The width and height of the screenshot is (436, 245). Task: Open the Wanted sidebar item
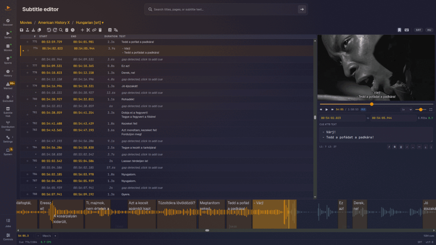[8, 86]
